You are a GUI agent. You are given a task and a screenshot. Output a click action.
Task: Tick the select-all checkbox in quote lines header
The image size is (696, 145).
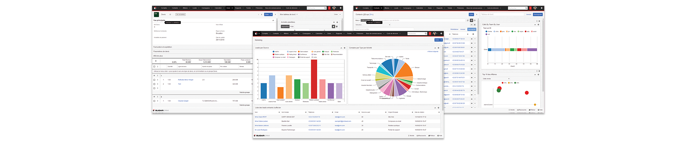coord(154,67)
